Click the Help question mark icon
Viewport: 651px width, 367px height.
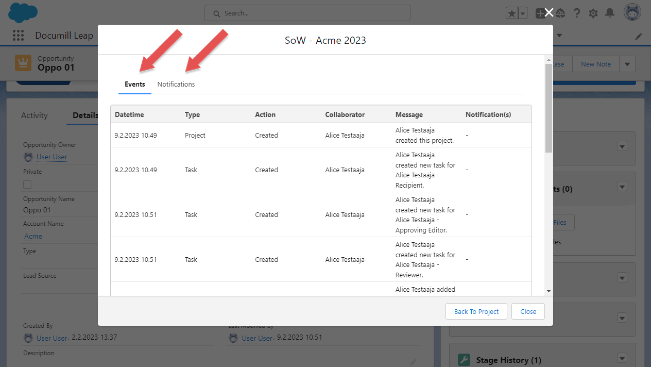577,13
